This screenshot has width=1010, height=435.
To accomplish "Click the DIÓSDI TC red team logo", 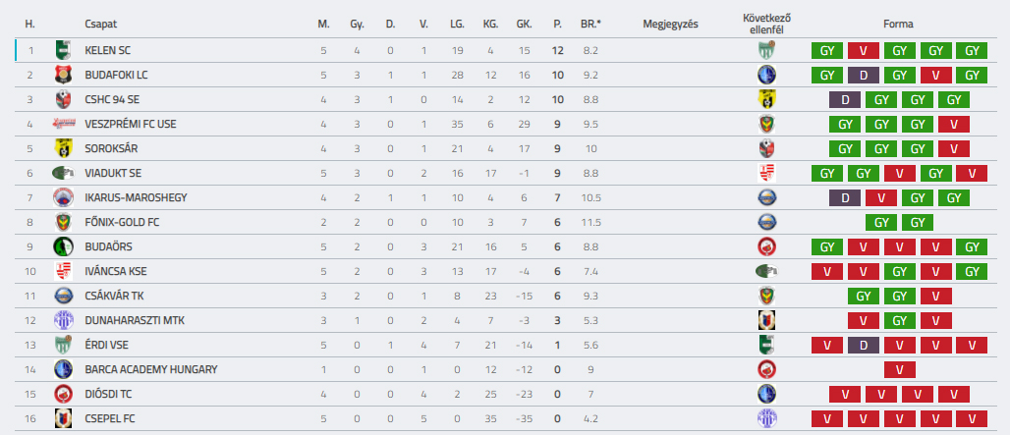I will click(x=63, y=395).
